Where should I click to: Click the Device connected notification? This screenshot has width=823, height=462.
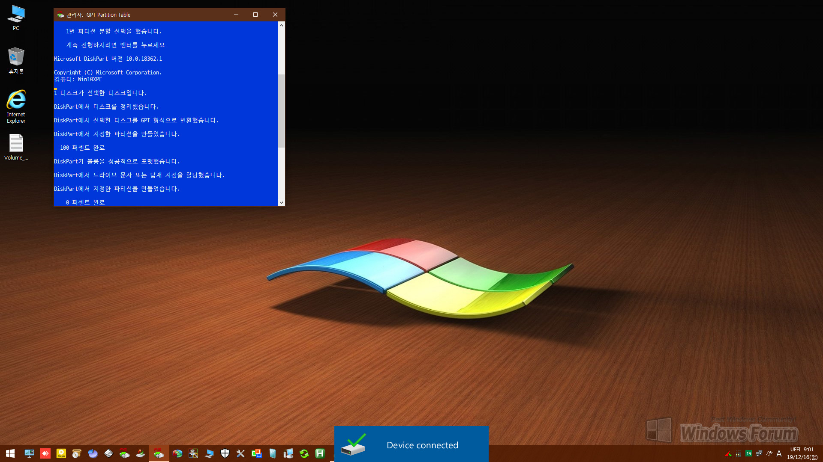[x=411, y=444]
